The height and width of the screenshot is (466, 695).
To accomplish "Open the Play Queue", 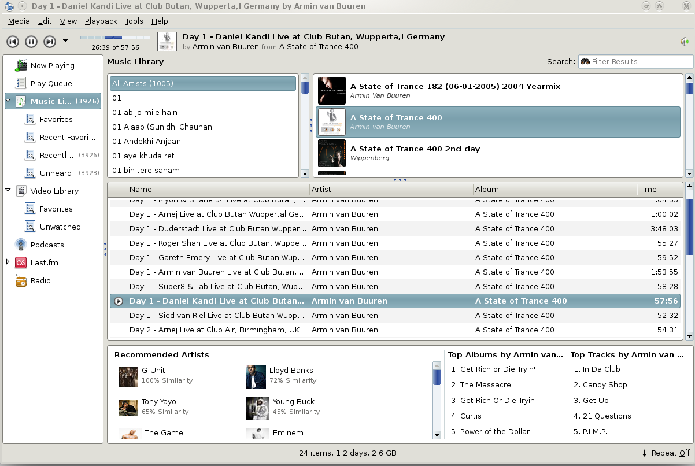I will click(51, 83).
